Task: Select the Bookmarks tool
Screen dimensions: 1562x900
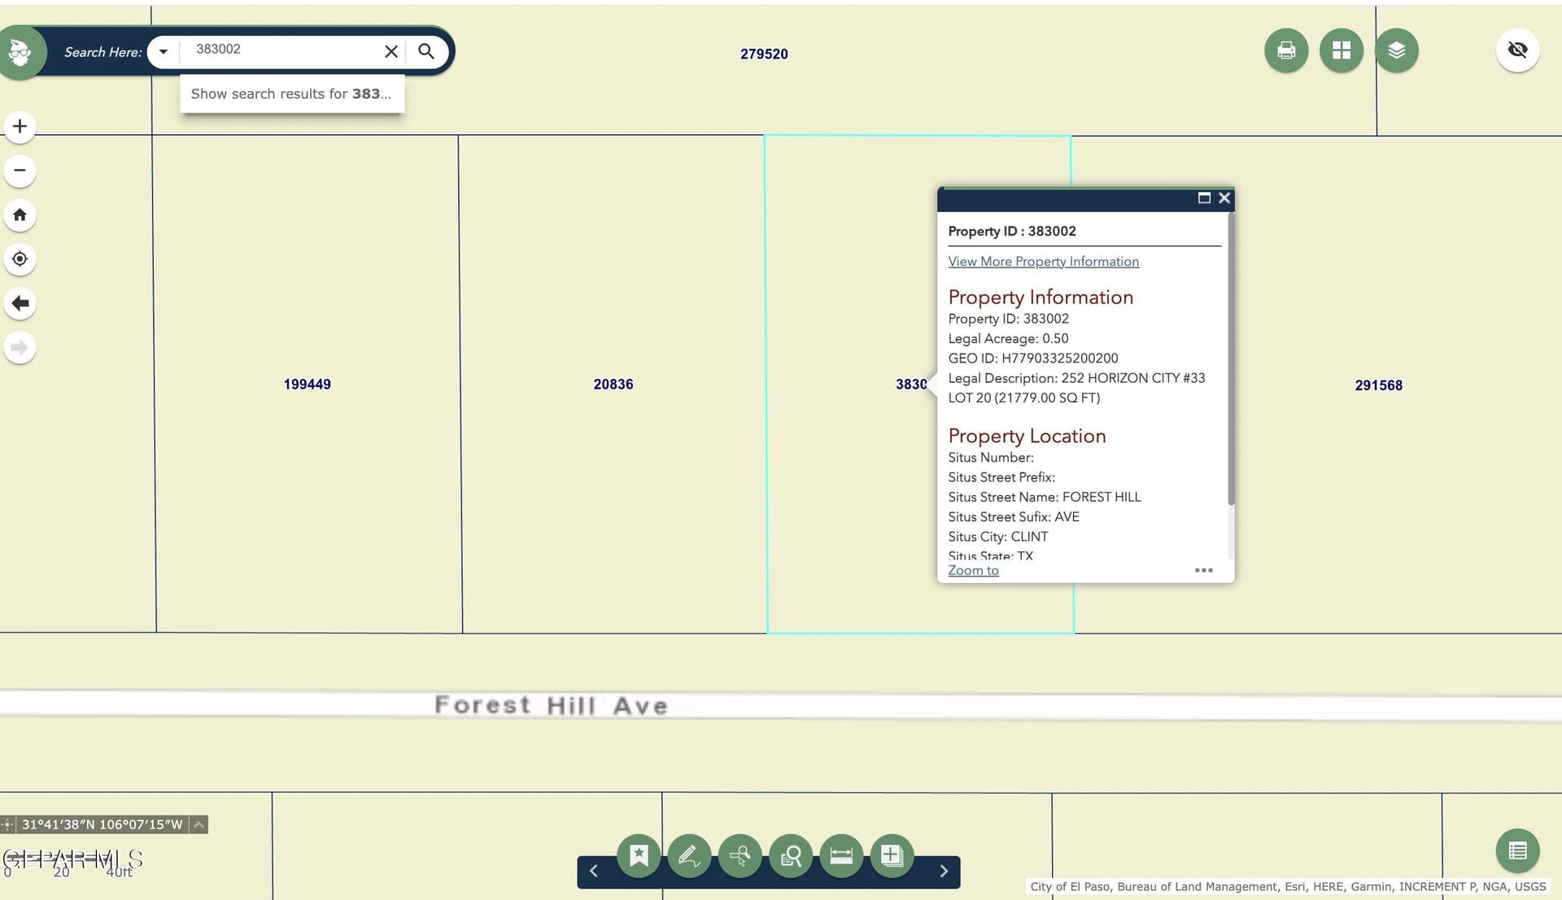Action: tap(639, 855)
